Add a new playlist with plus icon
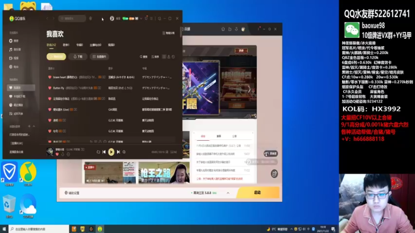 29,126
